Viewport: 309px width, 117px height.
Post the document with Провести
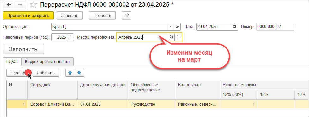102,16
